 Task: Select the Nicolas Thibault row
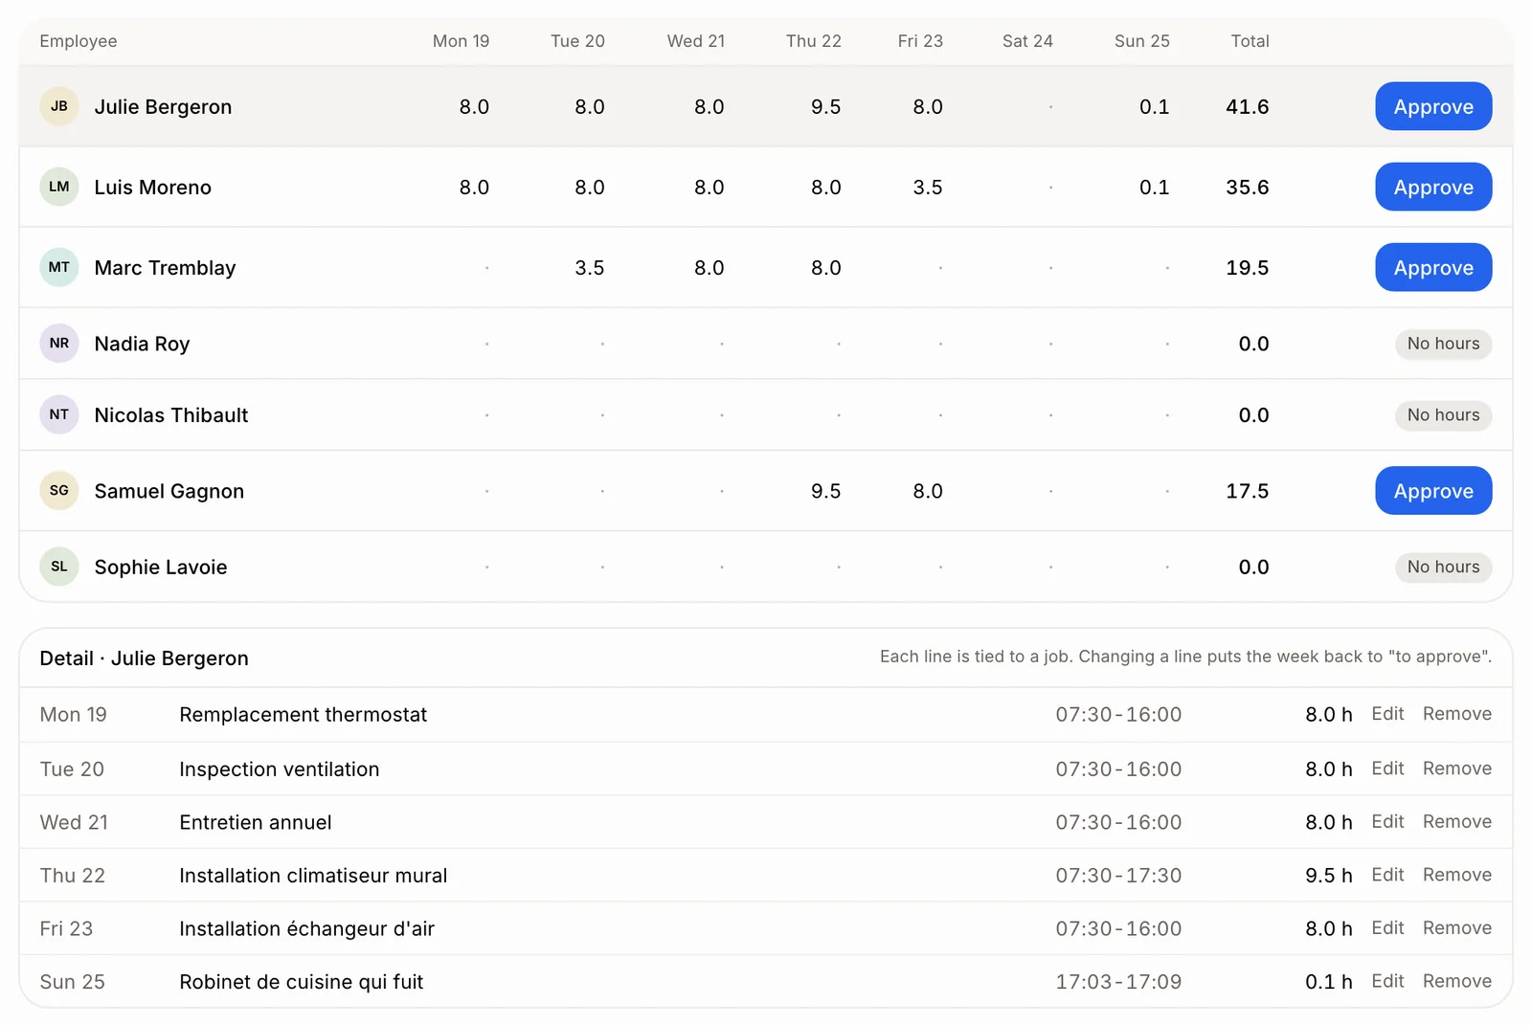(766, 415)
